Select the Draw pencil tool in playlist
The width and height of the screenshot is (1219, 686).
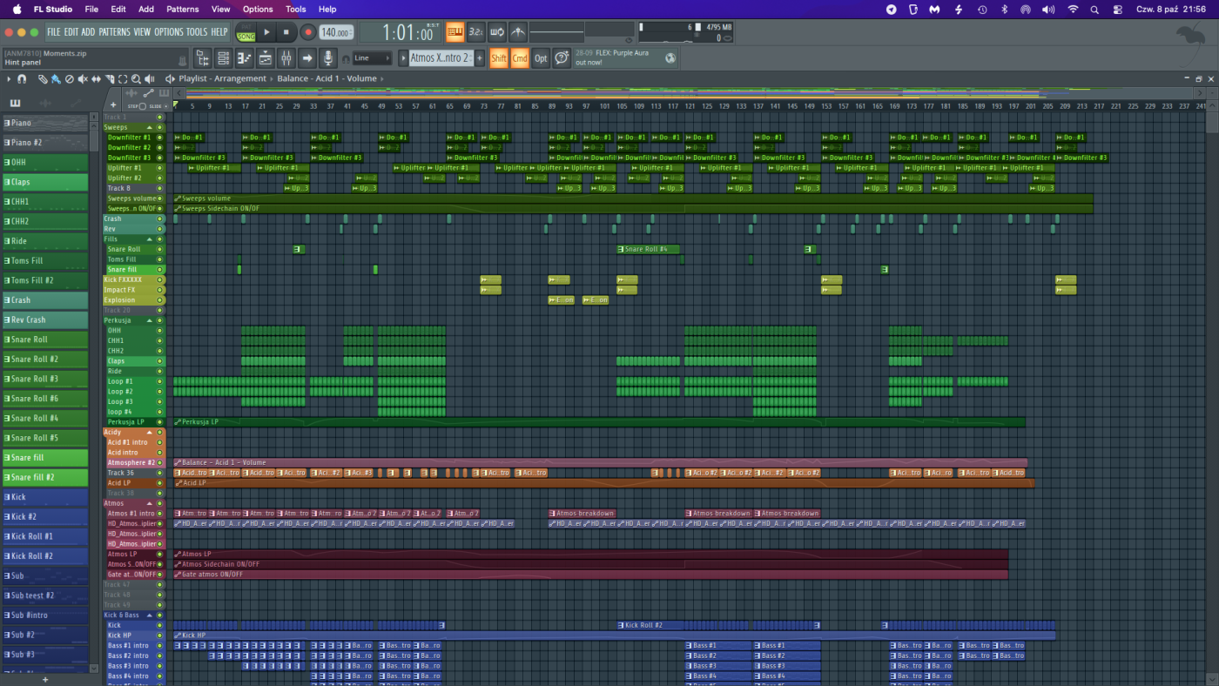[x=43, y=79]
